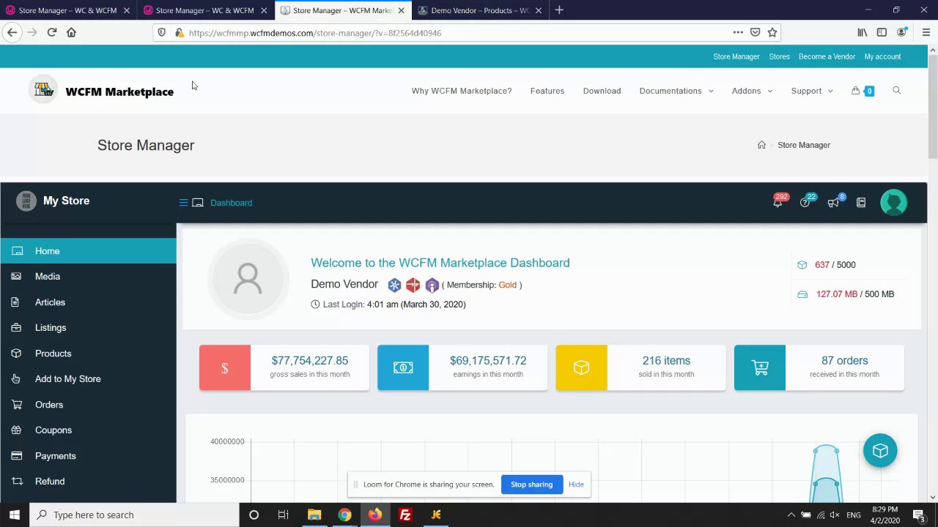Image resolution: width=938 pixels, height=527 pixels.
Task: Open the announcements megaphone icon
Action: pos(832,203)
